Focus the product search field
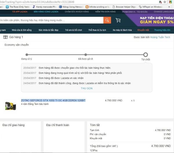Screen dimensions: 174x153 coord(52,20)
